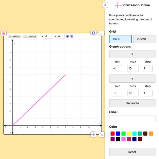Click the small purple undo icon

tap(72, 36)
